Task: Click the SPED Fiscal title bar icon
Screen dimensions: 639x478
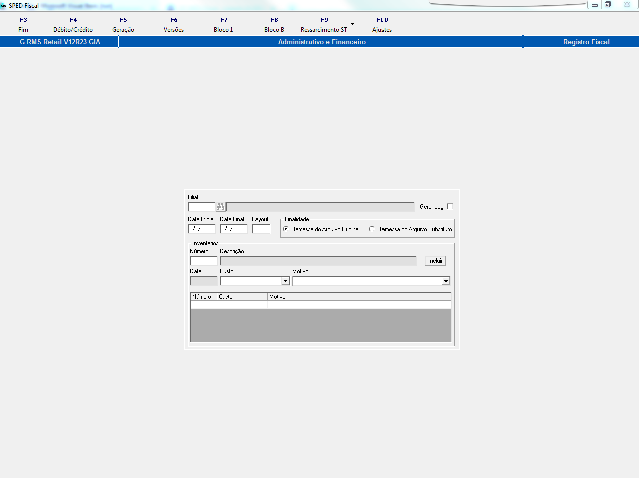Action: (x=4, y=6)
